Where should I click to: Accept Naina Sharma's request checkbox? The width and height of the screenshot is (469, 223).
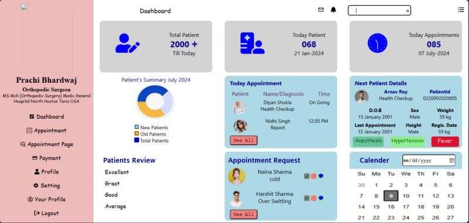307,176
